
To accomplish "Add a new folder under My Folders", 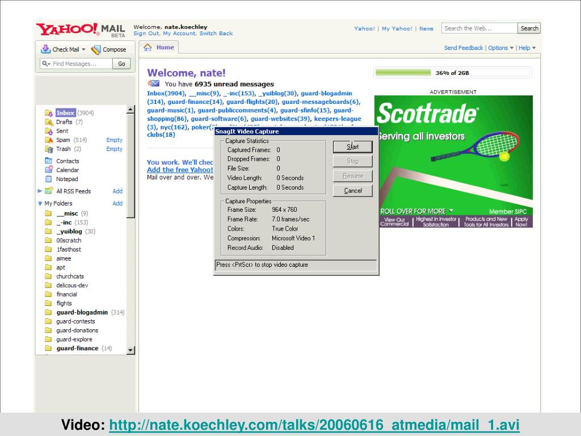I will tap(117, 204).
